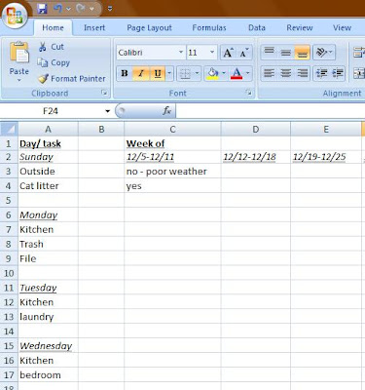Open the underline style dropdown arrow
The image size is (365, 390).
point(169,73)
